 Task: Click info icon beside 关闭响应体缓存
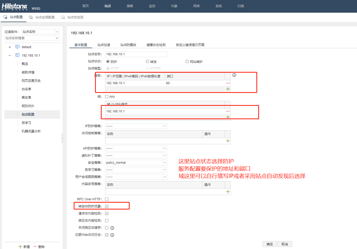click(x=112, y=228)
